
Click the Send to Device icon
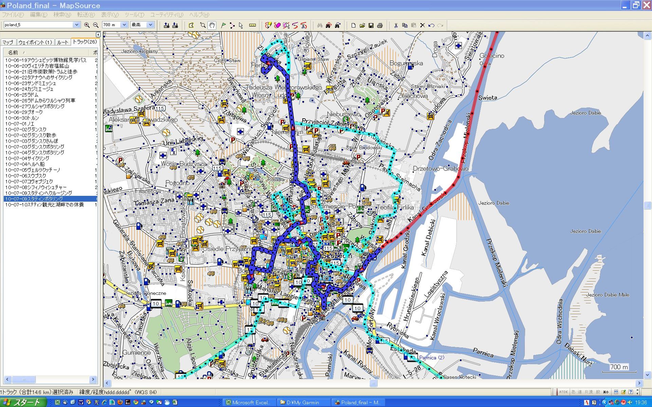pos(166,25)
